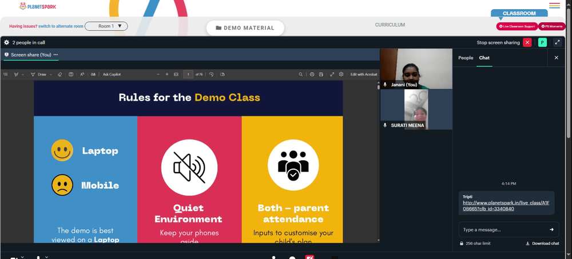
Task: Click the Both – parent attendance heading
Action: 293,213
